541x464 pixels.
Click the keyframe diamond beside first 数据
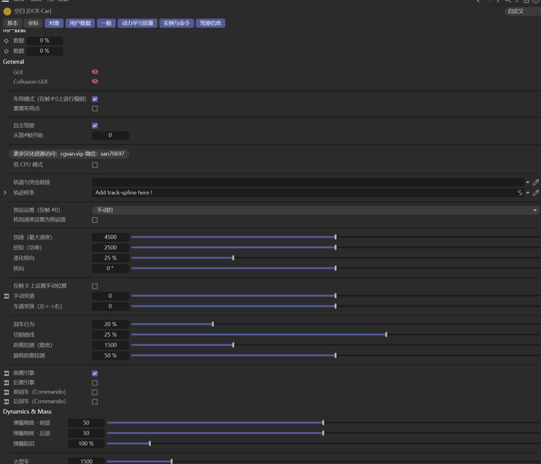point(6,41)
